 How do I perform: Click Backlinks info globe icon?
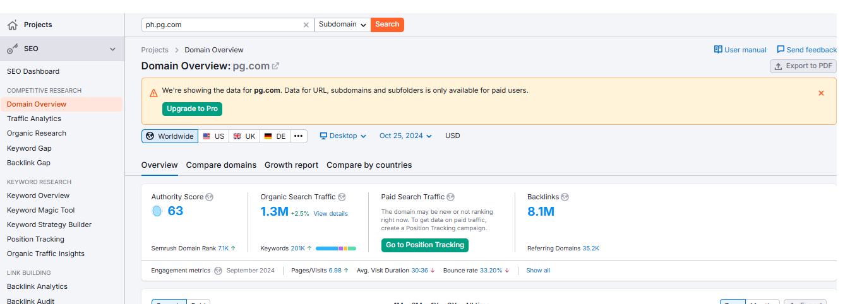pyautogui.click(x=565, y=197)
